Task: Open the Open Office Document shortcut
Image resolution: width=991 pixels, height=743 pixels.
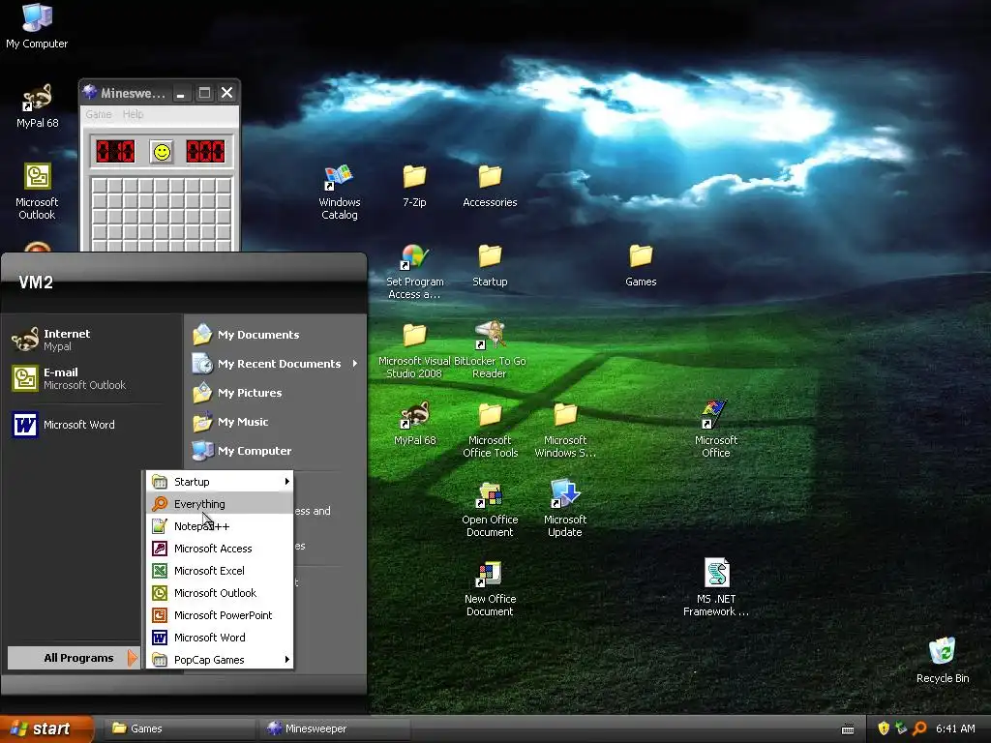Action: (x=490, y=509)
